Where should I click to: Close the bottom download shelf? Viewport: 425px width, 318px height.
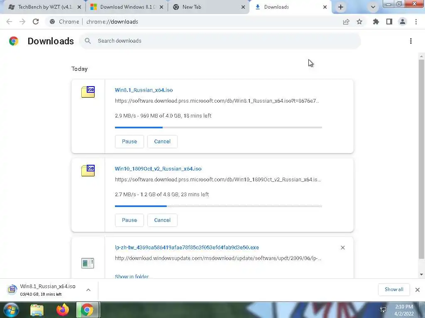click(x=418, y=290)
